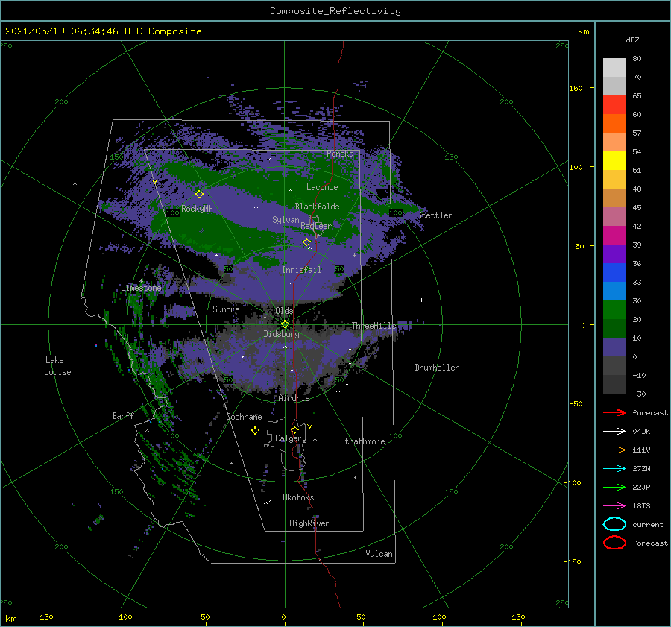
Task: Click the Calgary city label
Action: tap(291, 438)
